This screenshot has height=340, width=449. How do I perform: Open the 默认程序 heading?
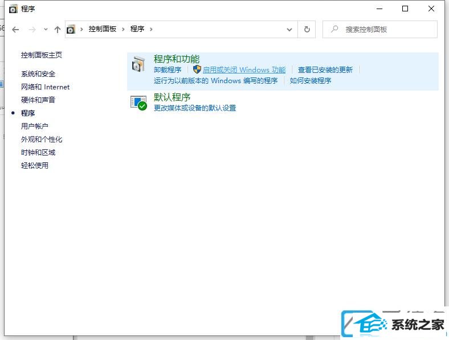172,97
